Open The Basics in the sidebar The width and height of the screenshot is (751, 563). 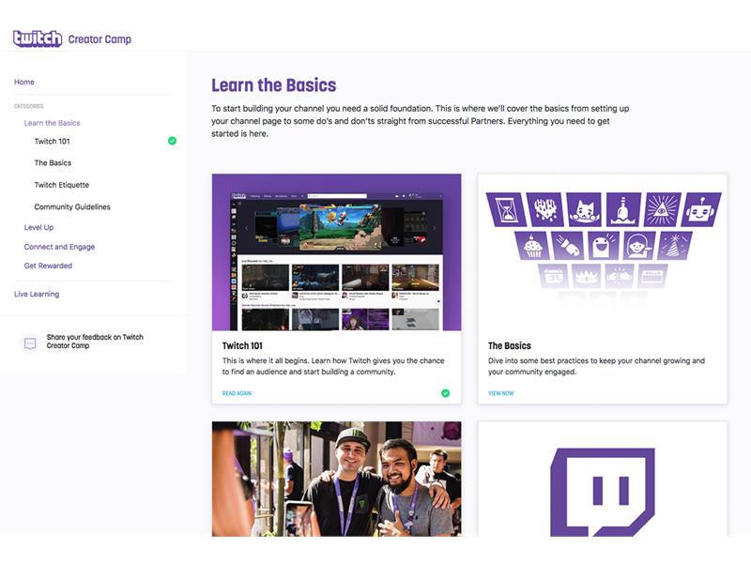tap(53, 162)
